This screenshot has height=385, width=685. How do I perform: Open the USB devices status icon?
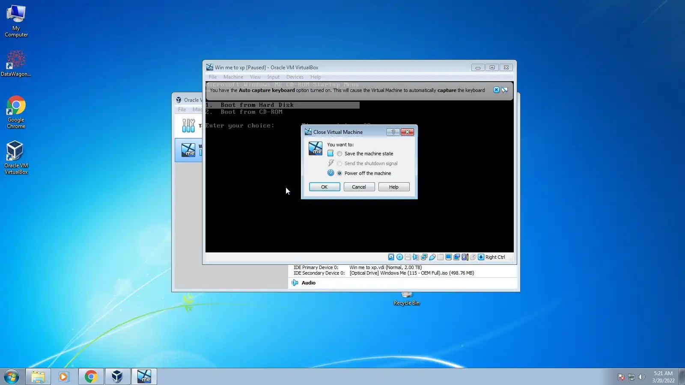coord(432,257)
